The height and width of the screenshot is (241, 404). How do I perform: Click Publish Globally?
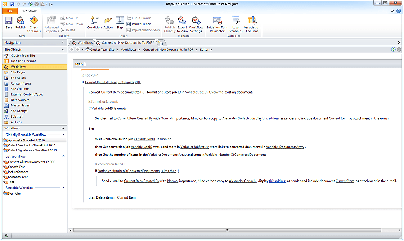coord(170,24)
